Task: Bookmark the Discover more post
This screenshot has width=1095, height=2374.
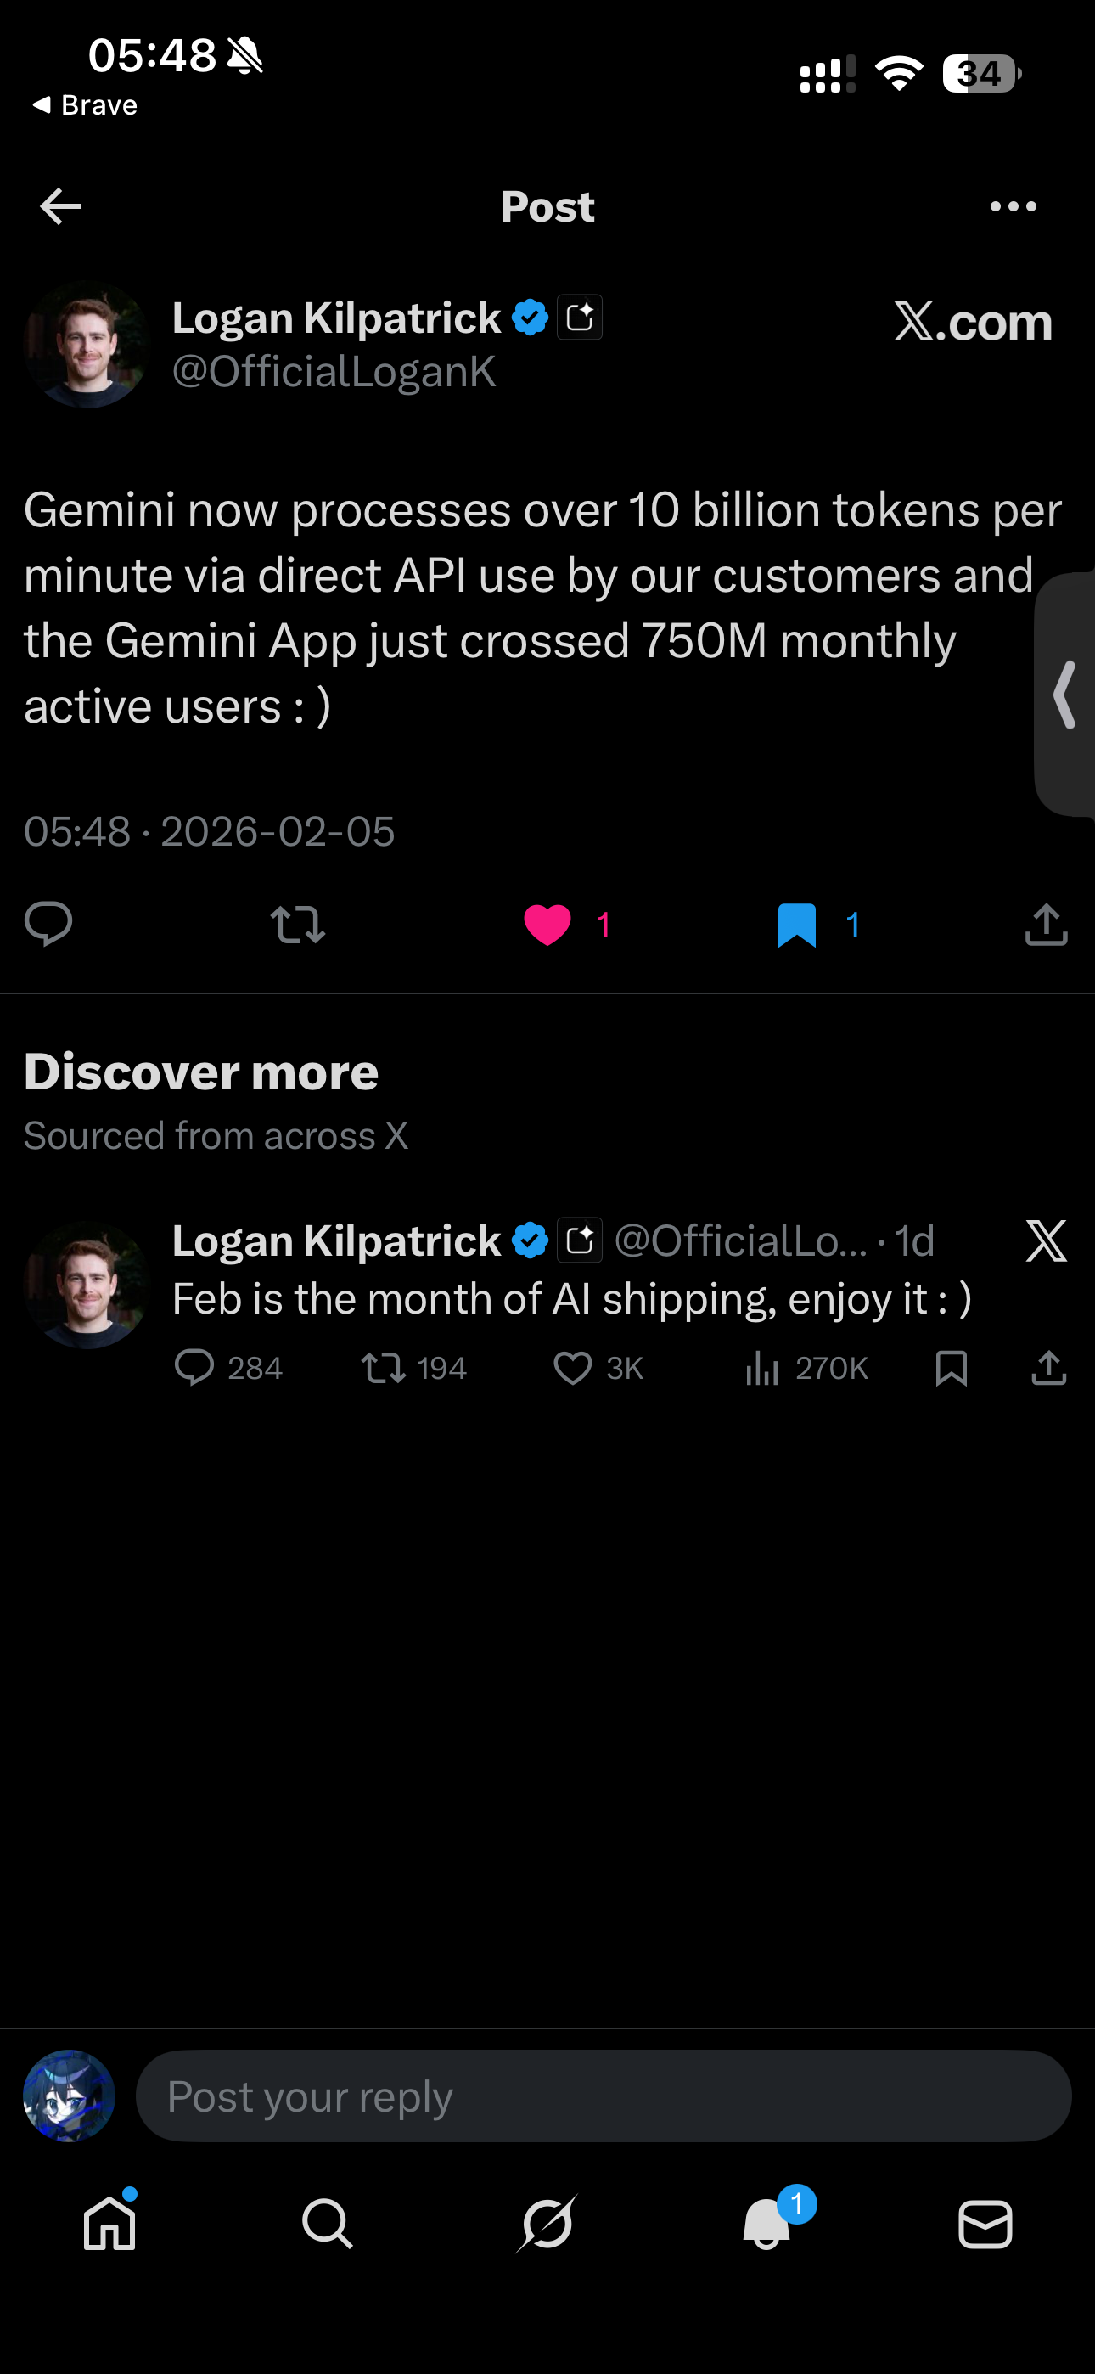Action: tap(951, 1369)
